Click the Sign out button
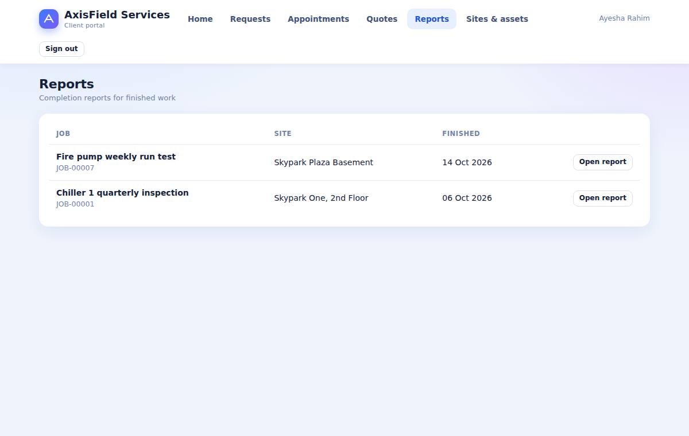 tap(61, 49)
